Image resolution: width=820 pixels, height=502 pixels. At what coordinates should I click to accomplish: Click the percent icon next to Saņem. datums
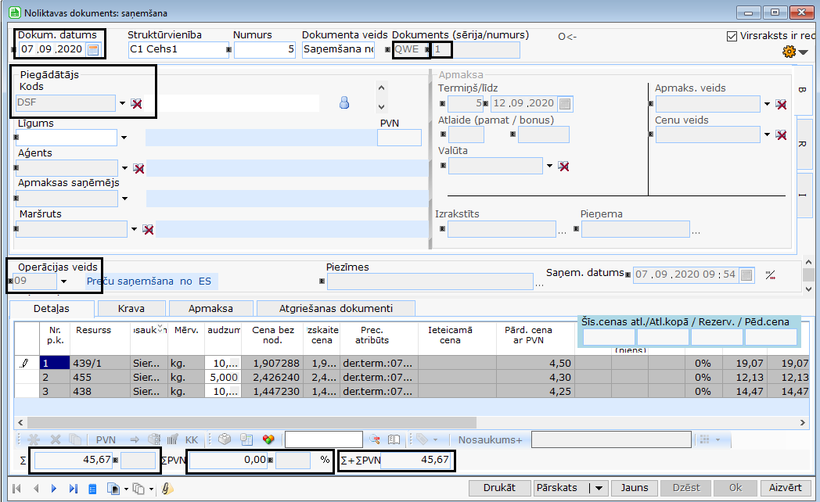tap(771, 274)
